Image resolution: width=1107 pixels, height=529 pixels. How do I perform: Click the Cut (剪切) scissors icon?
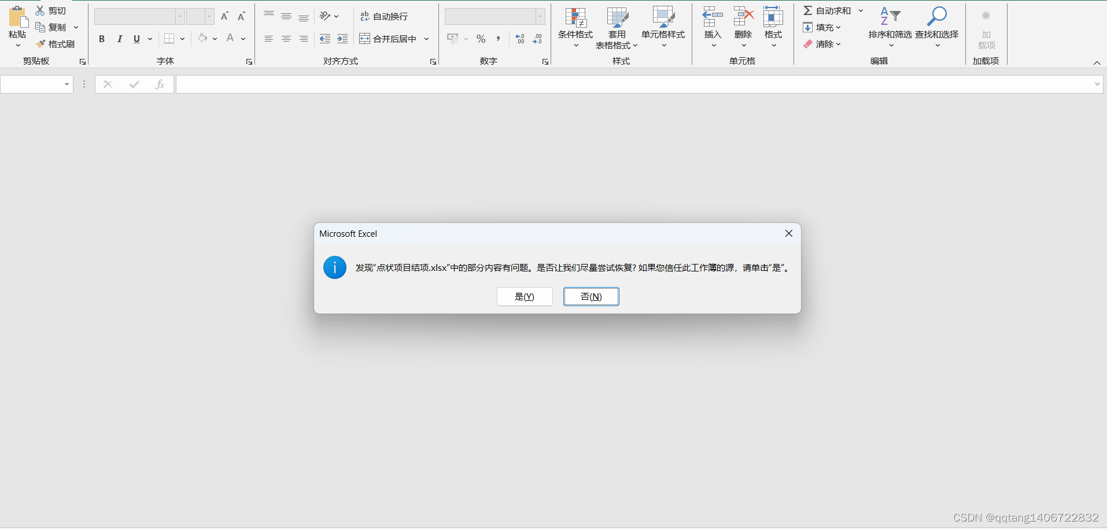(40, 10)
